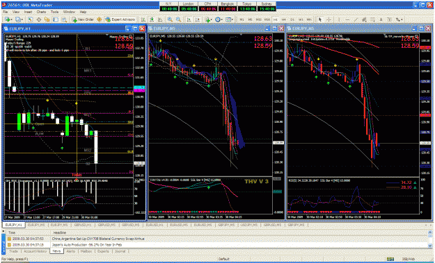435x263 pixels.
Task: Open the Journal terminal tab
Action: 120,251
